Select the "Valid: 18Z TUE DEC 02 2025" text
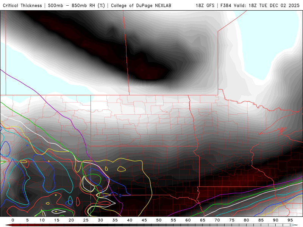This screenshot has height=227, width=303. [x=267, y=6]
